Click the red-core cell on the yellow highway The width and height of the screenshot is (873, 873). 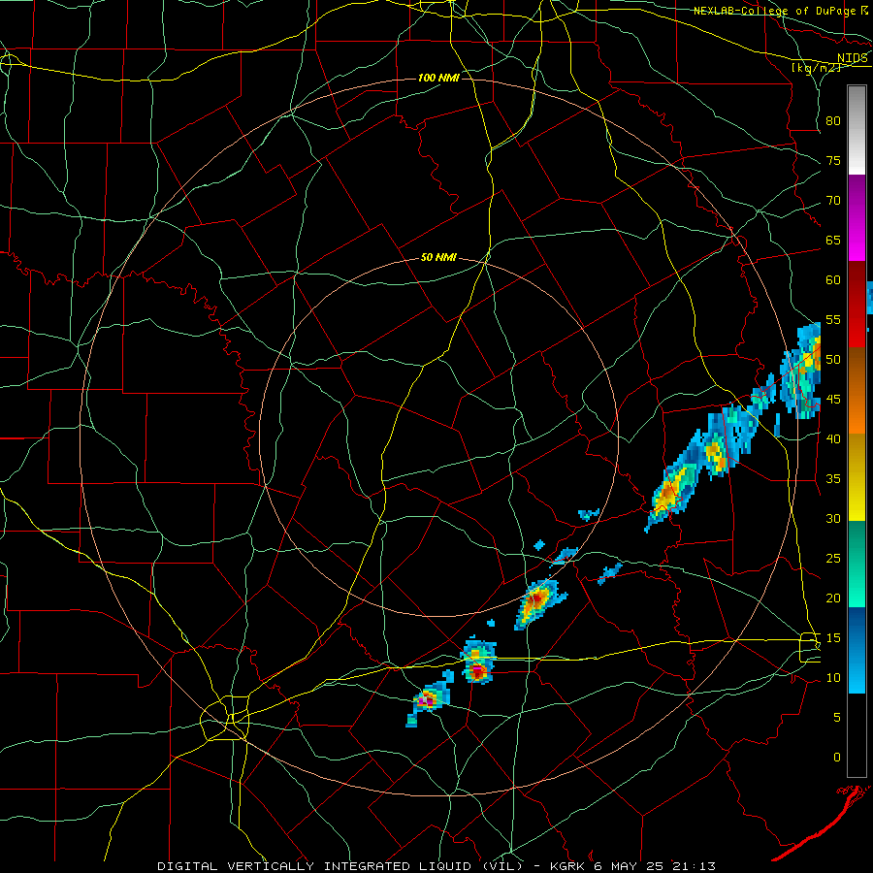478,663
